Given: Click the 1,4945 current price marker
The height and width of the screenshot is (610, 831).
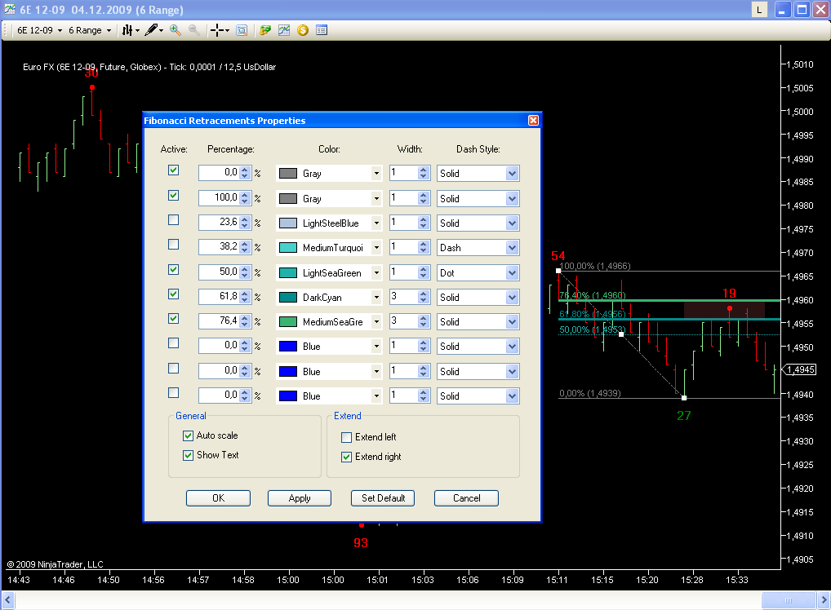Looking at the screenshot, I should [800, 369].
